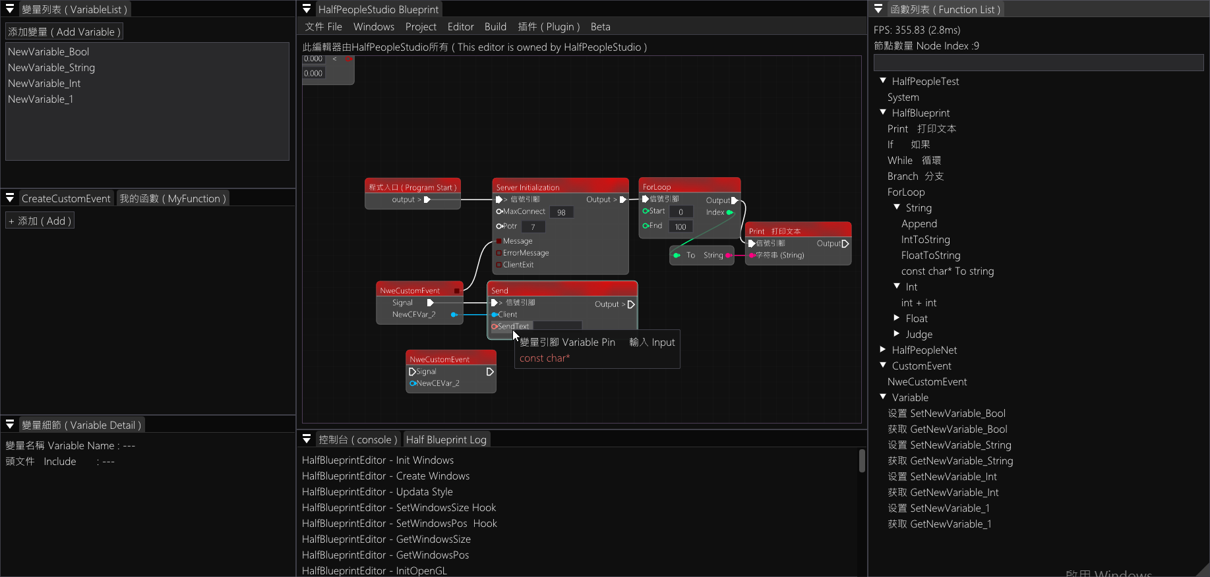Click ForLoop End input pin
The image size is (1210, 577).
click(646, 225)
